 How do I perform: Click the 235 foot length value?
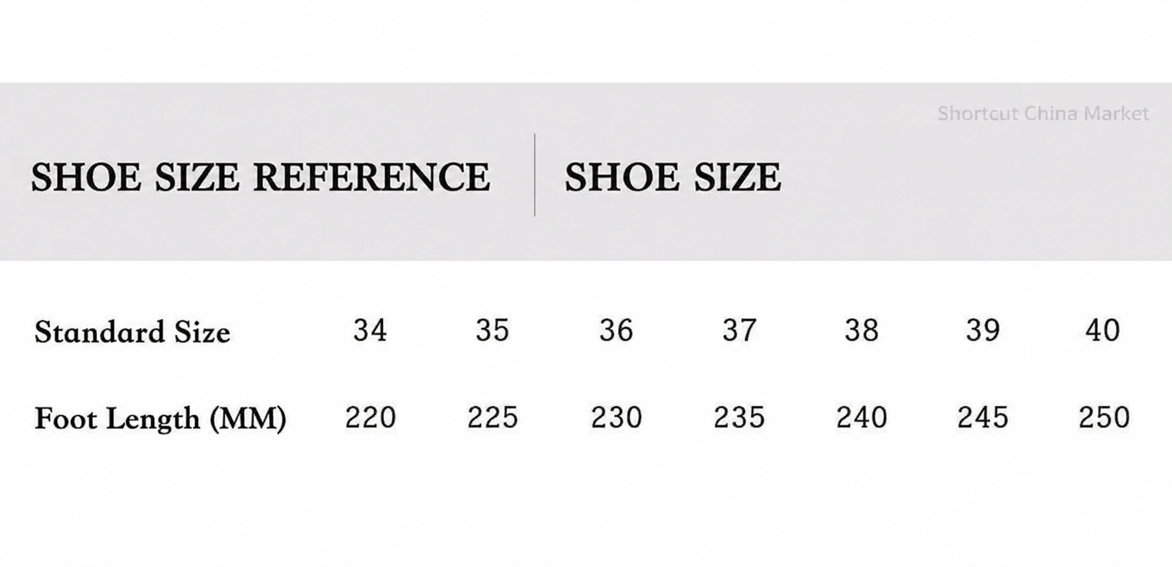(739, 417)
